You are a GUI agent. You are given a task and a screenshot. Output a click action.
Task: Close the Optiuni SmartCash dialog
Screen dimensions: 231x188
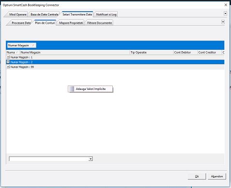226,5
